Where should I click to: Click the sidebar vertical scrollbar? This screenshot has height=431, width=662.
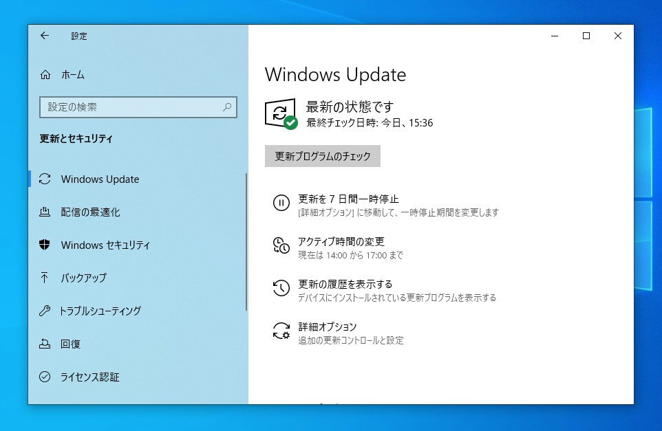click(x=246, y=242)
